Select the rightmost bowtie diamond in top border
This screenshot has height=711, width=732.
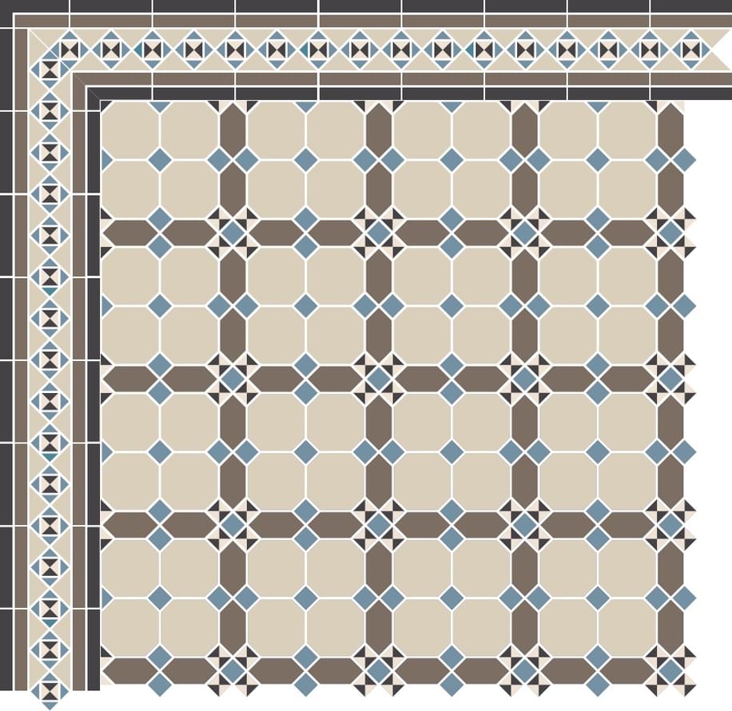691,50
